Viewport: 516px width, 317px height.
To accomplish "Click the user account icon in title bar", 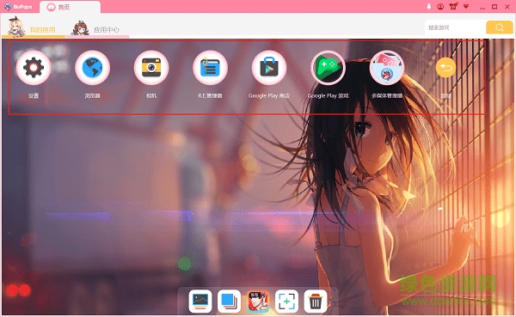I will tap(440, 7).
